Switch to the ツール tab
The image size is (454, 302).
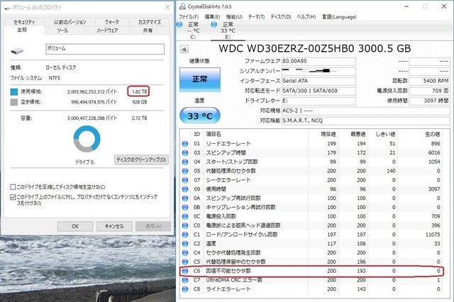tap(62, 30)
